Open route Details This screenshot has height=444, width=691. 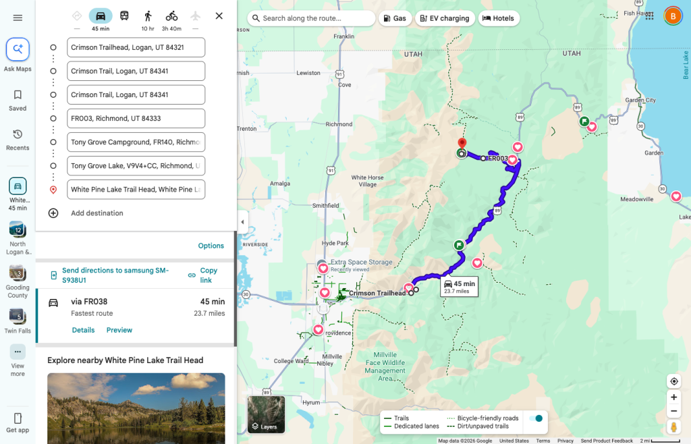(83, 330)
